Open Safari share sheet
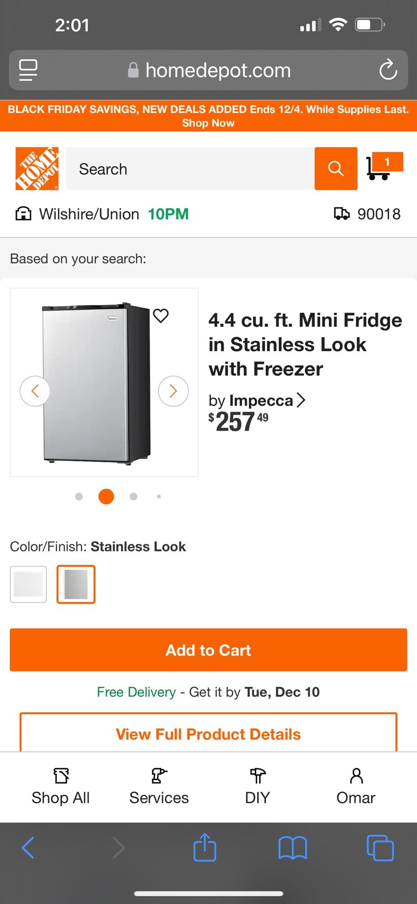The height and width of the screenshot is (904, 417). [205, 847]
